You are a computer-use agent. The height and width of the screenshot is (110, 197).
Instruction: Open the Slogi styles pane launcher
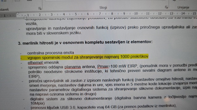coord(166,7)
